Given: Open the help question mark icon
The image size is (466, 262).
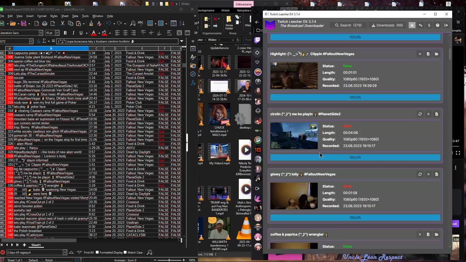Looking at the screenshot, I should point(437,25).
